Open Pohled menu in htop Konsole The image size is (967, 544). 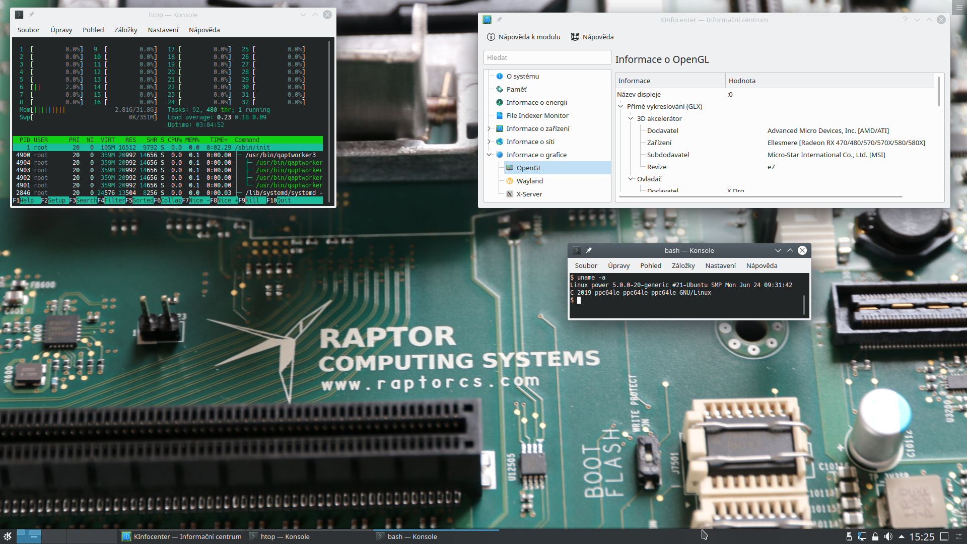[x=93, y=30]
